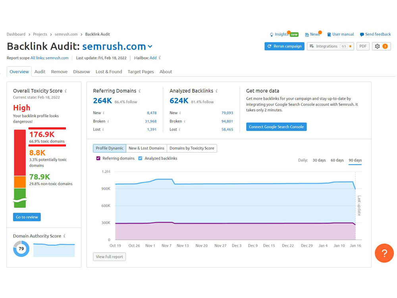Click the 8.8K potentially toxic domains value

(37, 153)
